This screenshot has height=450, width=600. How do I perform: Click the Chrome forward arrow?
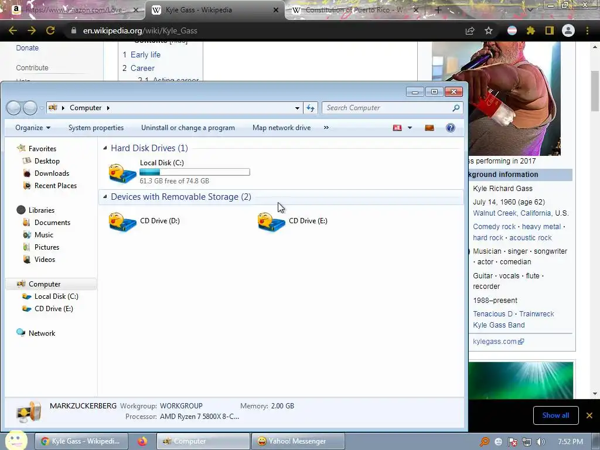tap(32, 30)
